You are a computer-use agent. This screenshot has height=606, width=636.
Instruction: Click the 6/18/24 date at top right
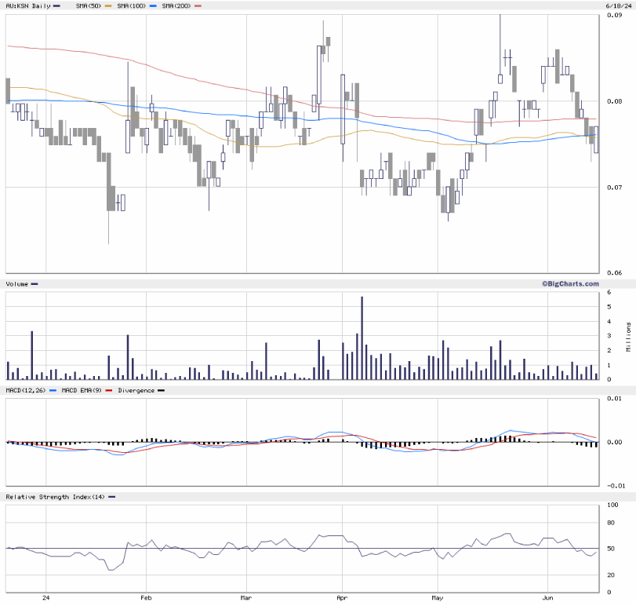tap(618, 6)
